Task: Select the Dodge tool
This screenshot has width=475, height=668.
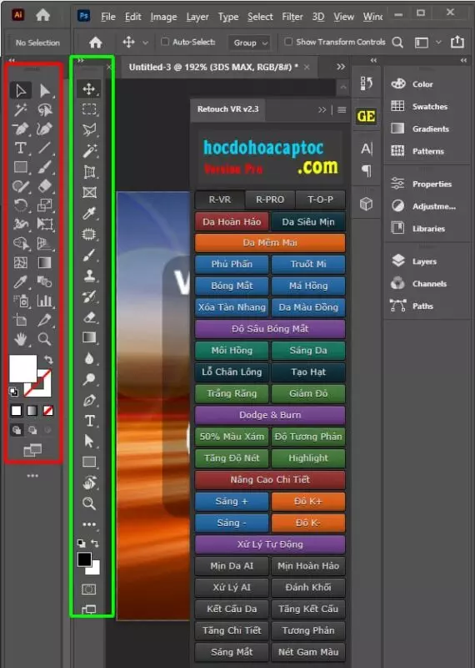Action: (89, 379)
